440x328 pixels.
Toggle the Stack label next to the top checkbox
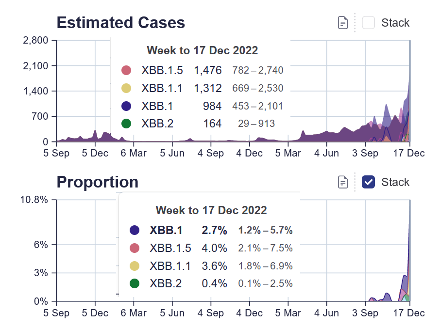[395, 23]
